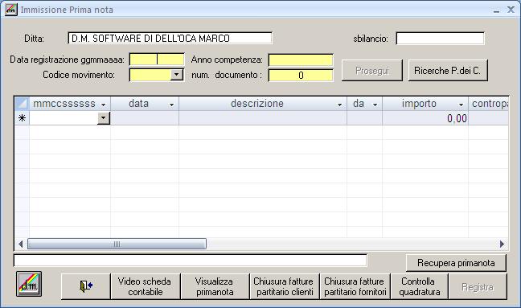Click the grid's scroll right arrow
Screen dimensions: 521x308
[x=502, y=244]
